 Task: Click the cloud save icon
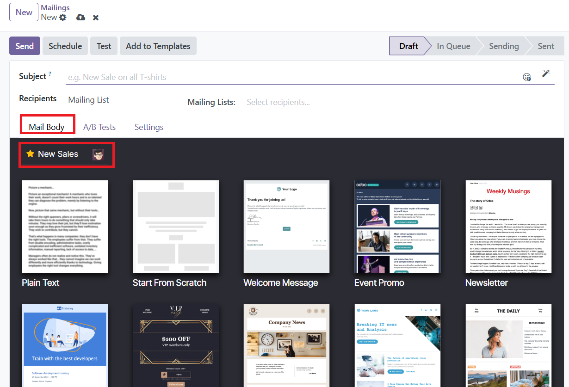(80, 18)
